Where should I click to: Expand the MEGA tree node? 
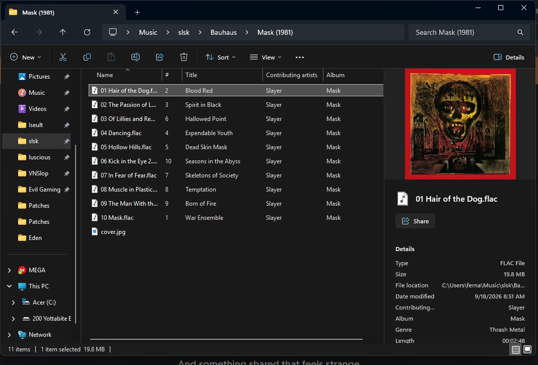tap(9, 270)
